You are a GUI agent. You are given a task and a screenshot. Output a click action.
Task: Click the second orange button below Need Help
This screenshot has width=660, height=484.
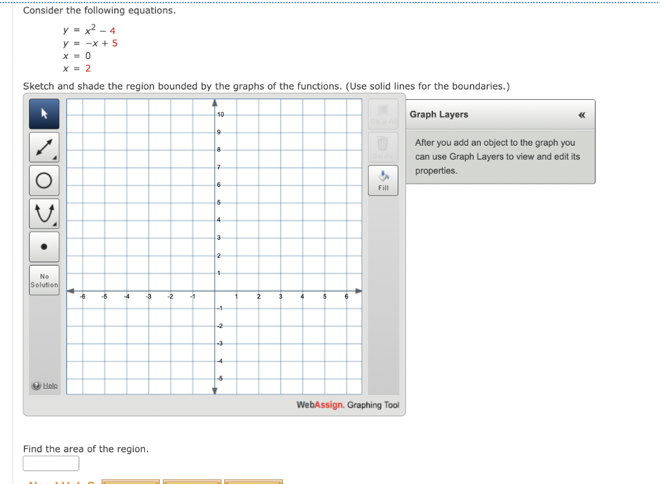(x=192, y=481)
